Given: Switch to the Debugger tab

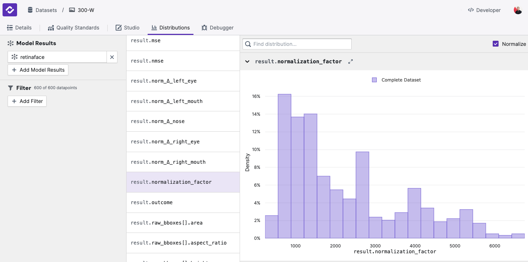Looking at the screenshot, I should (x=217, y=28).
